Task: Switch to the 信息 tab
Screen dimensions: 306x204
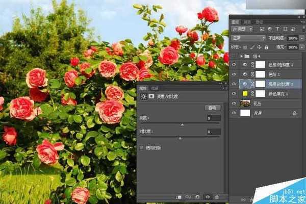Action: 155,88
